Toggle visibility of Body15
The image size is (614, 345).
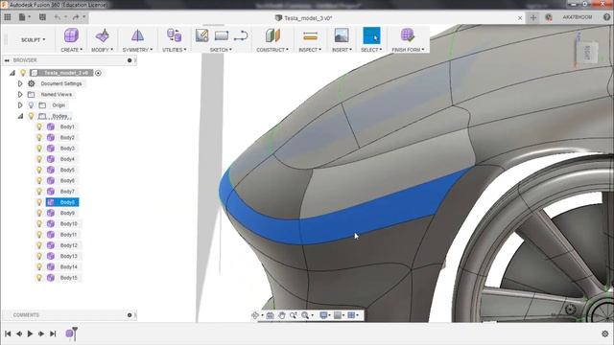click(39, 278)
